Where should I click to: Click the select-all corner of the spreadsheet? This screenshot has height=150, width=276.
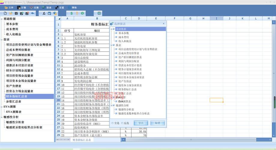(x=59, y=19)
